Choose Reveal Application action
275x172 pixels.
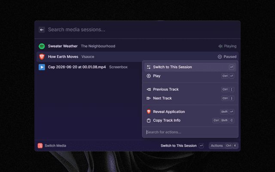[x=190, y=112]
